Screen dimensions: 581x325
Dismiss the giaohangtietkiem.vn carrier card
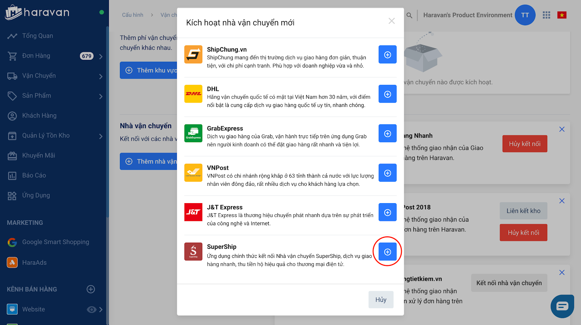coord(562,272)
